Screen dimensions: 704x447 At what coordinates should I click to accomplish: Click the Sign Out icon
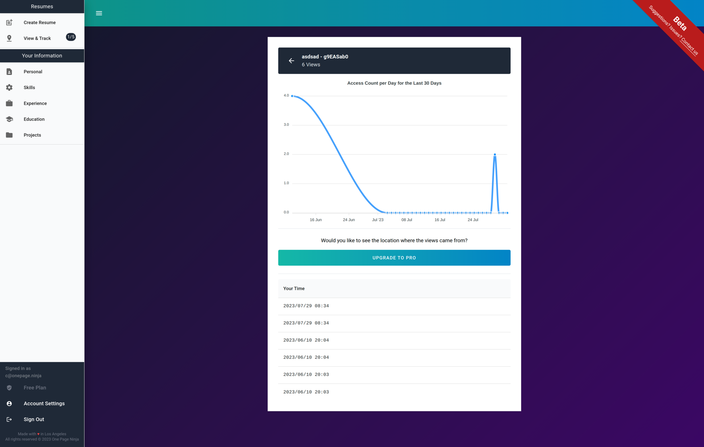(x=9, y=419)
